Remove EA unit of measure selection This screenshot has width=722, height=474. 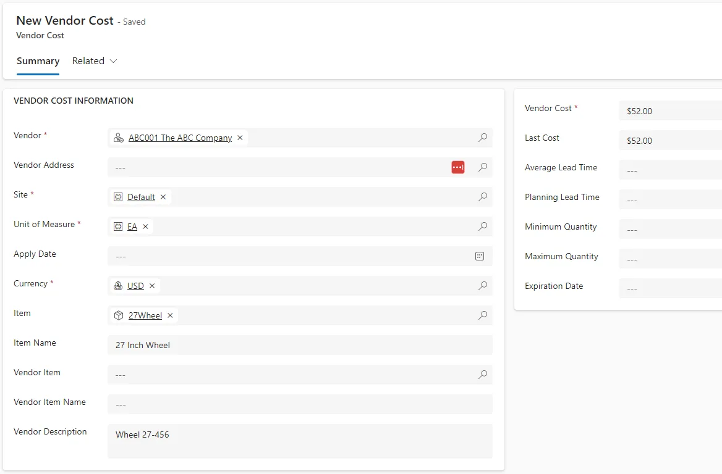click(145, 226)
